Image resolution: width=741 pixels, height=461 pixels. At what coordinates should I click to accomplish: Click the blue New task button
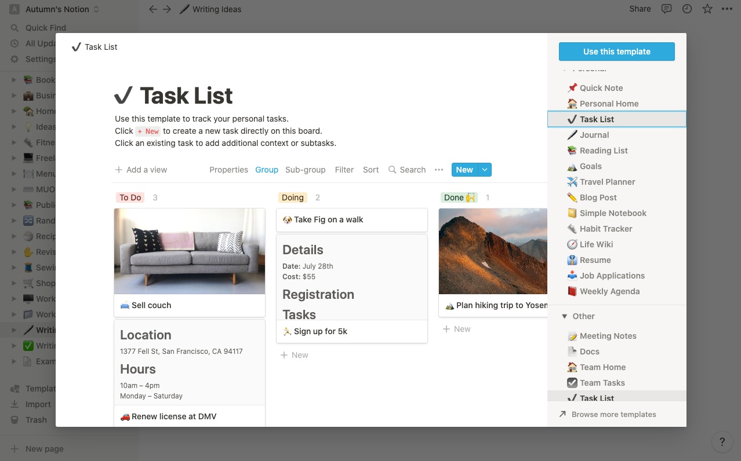(x=464, y=170)
